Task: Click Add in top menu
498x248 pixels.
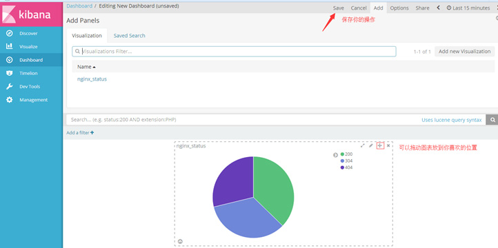Action: [x=378, y=8]
